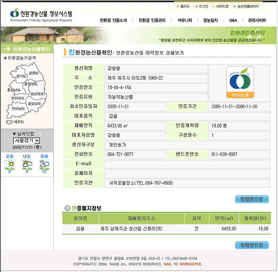This screenshot has width=278, height=272.
Task: Click the upper 첫화면으로 button
Action: [252, 199]
